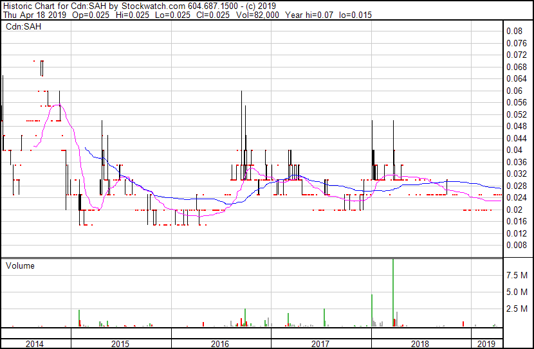The image size is (534, 349).
Task: Click the 'Hi=0.025' high value
Action: click(133, 15)
